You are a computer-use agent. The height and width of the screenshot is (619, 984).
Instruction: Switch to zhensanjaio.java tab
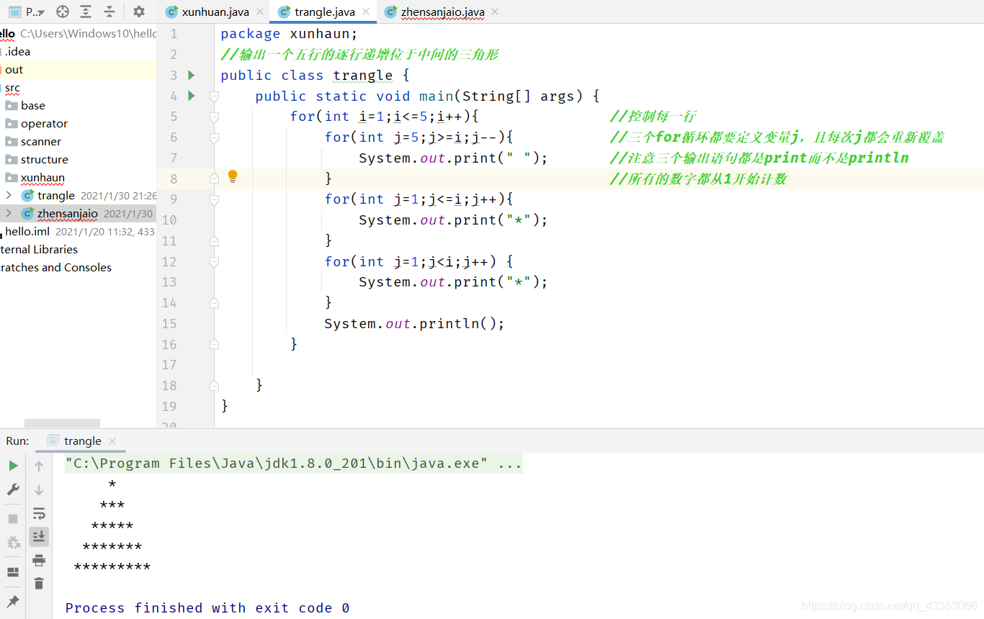(443, 12)
